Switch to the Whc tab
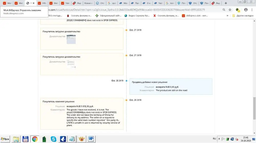256x143 pixels. [42, 3]
